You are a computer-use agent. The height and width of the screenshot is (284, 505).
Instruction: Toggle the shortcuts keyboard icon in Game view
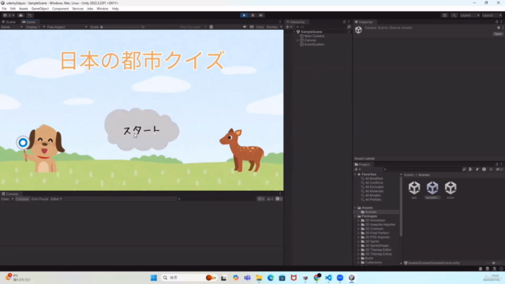coord(252,27)
